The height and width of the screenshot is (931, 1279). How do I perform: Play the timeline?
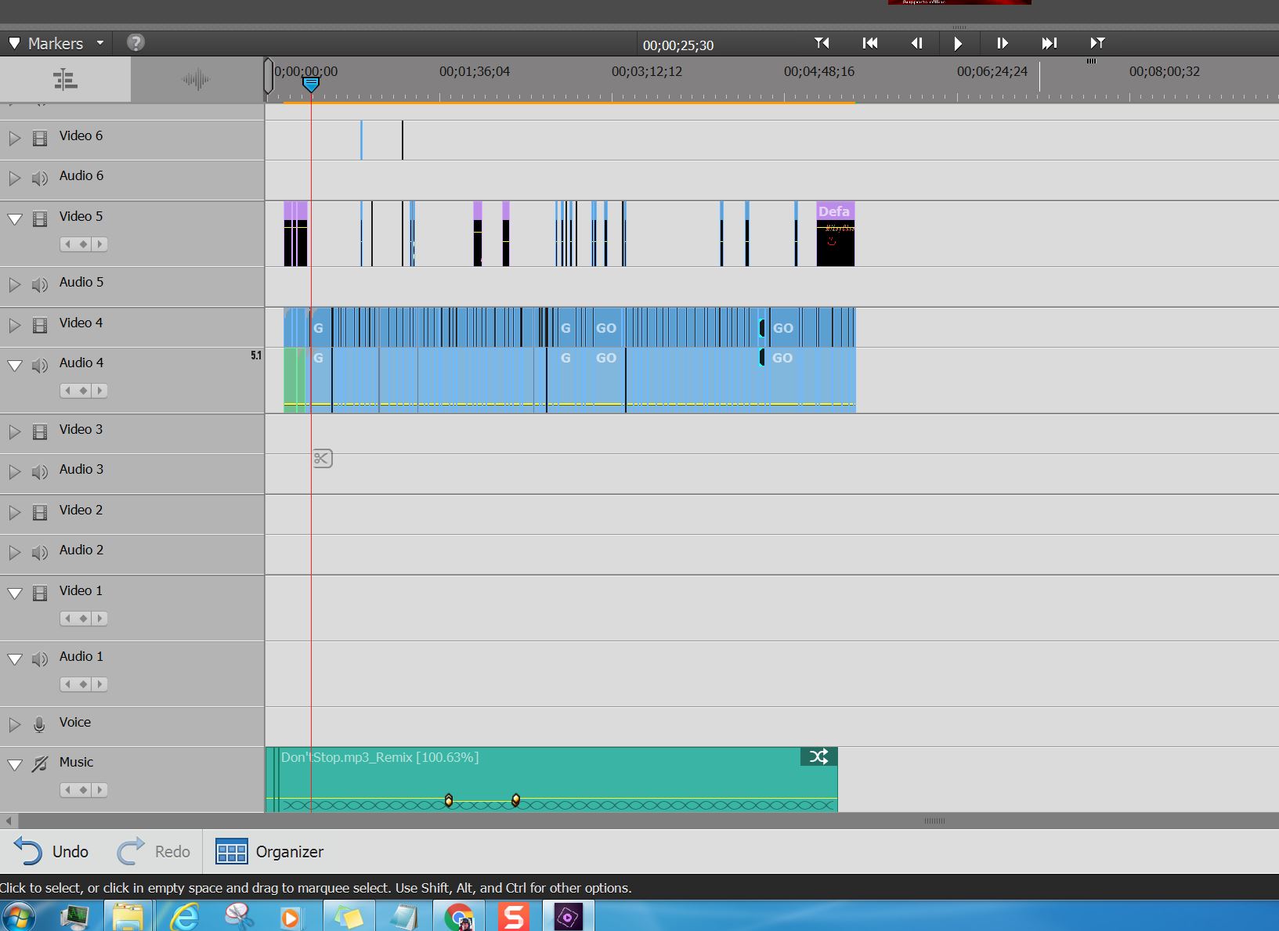[958, 44]
